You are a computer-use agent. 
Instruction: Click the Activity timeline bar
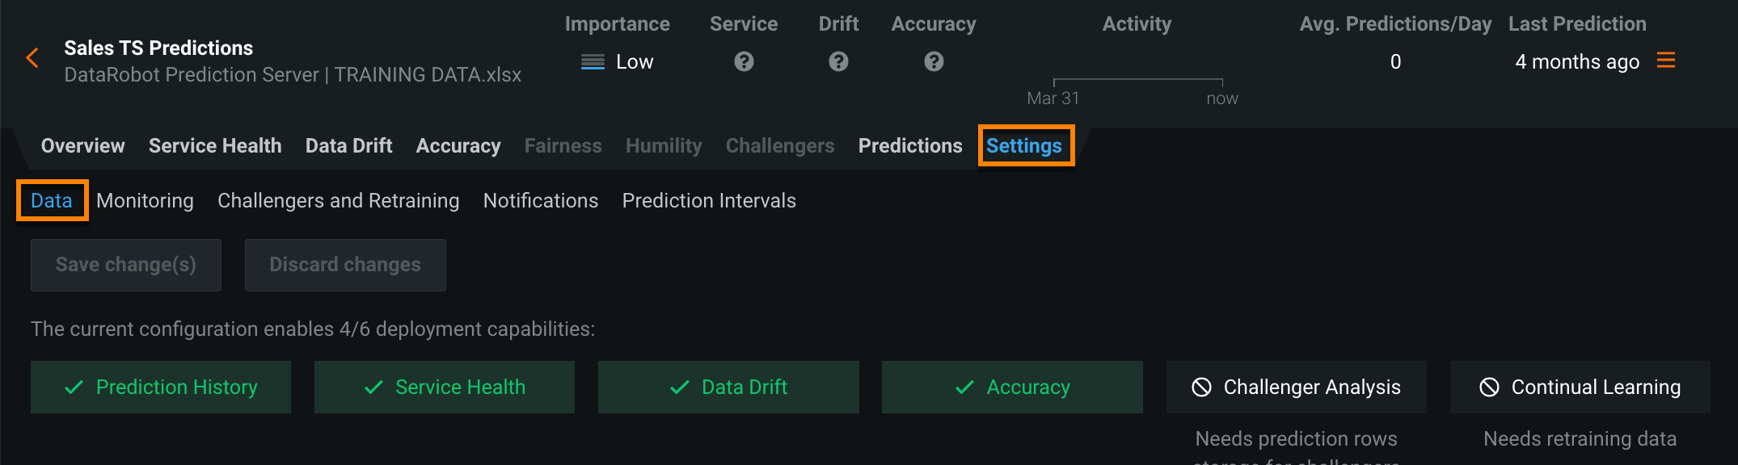pos(1137,80)
